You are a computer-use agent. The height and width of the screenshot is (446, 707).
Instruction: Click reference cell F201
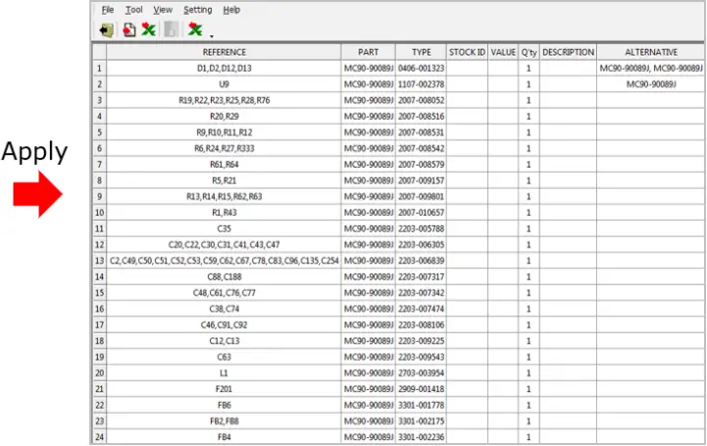(225, 389)
